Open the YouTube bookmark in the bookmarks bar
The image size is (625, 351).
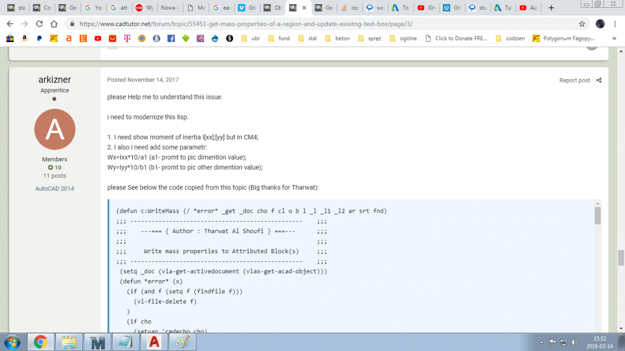tap(98, 38)
